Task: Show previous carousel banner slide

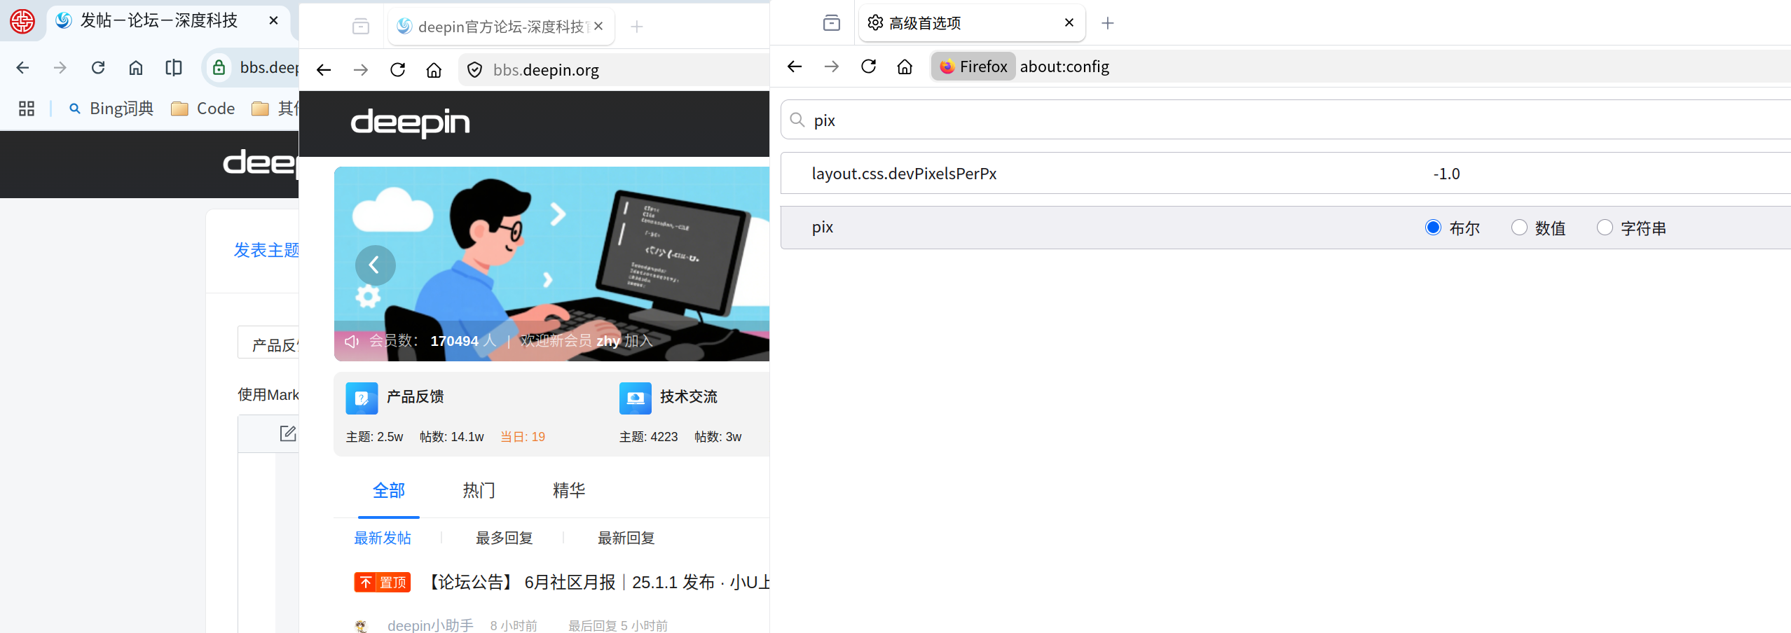Action: tap(375, 265)
